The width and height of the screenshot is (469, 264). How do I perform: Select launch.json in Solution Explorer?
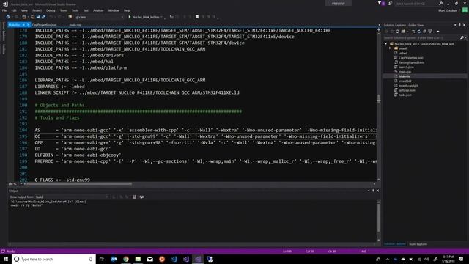pyautogui.click(x=406, y=67)
